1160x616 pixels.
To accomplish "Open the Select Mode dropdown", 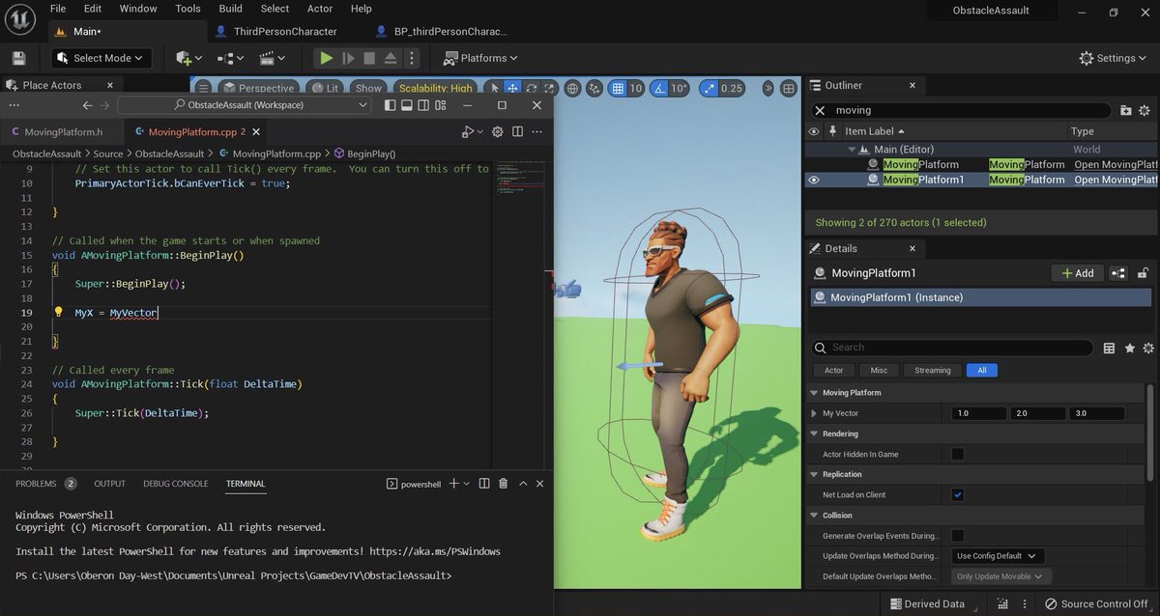I will coord(101,58).
